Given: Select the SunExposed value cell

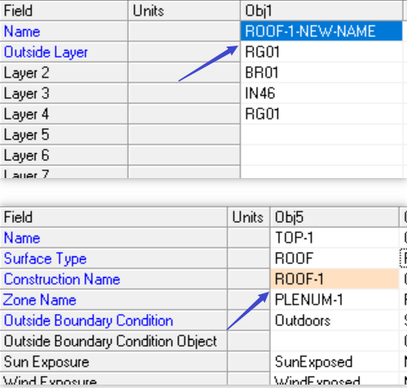Looking at the screenshot, I should coord(335,361).
